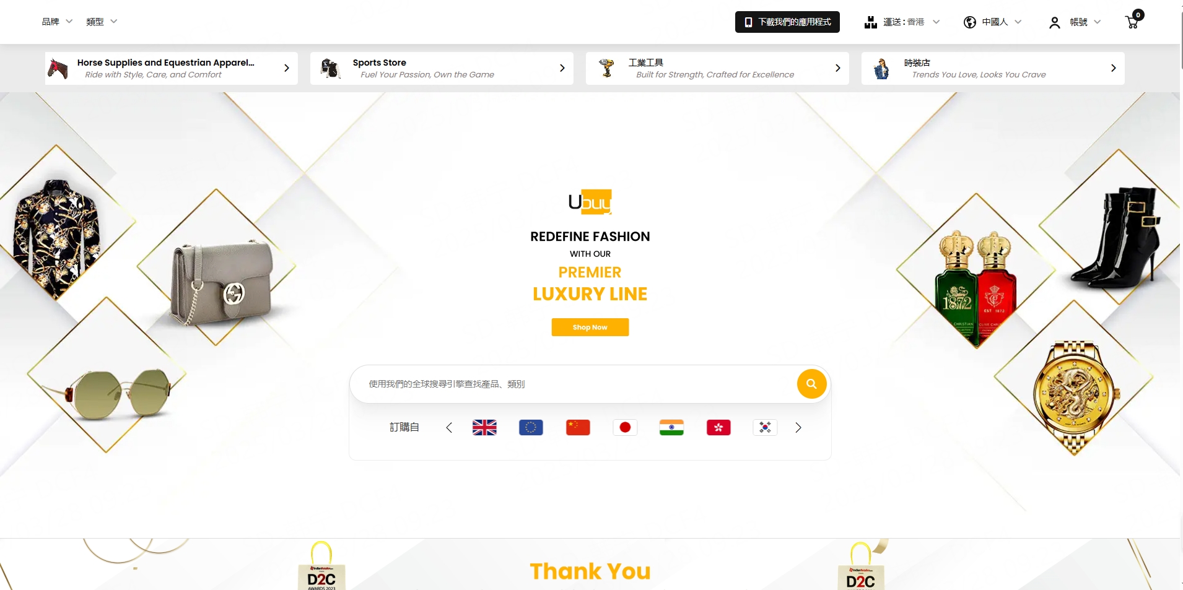Open the 帳號 account menu
Viewport: 1183px width, 590px height.
1075,22
